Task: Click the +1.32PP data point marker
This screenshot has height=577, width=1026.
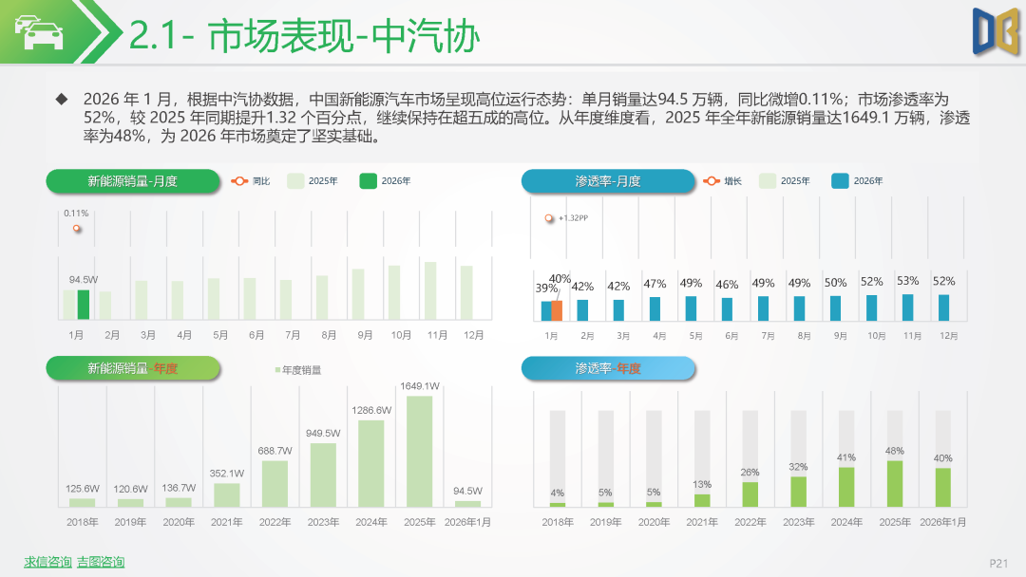Action: pos(549,218)
